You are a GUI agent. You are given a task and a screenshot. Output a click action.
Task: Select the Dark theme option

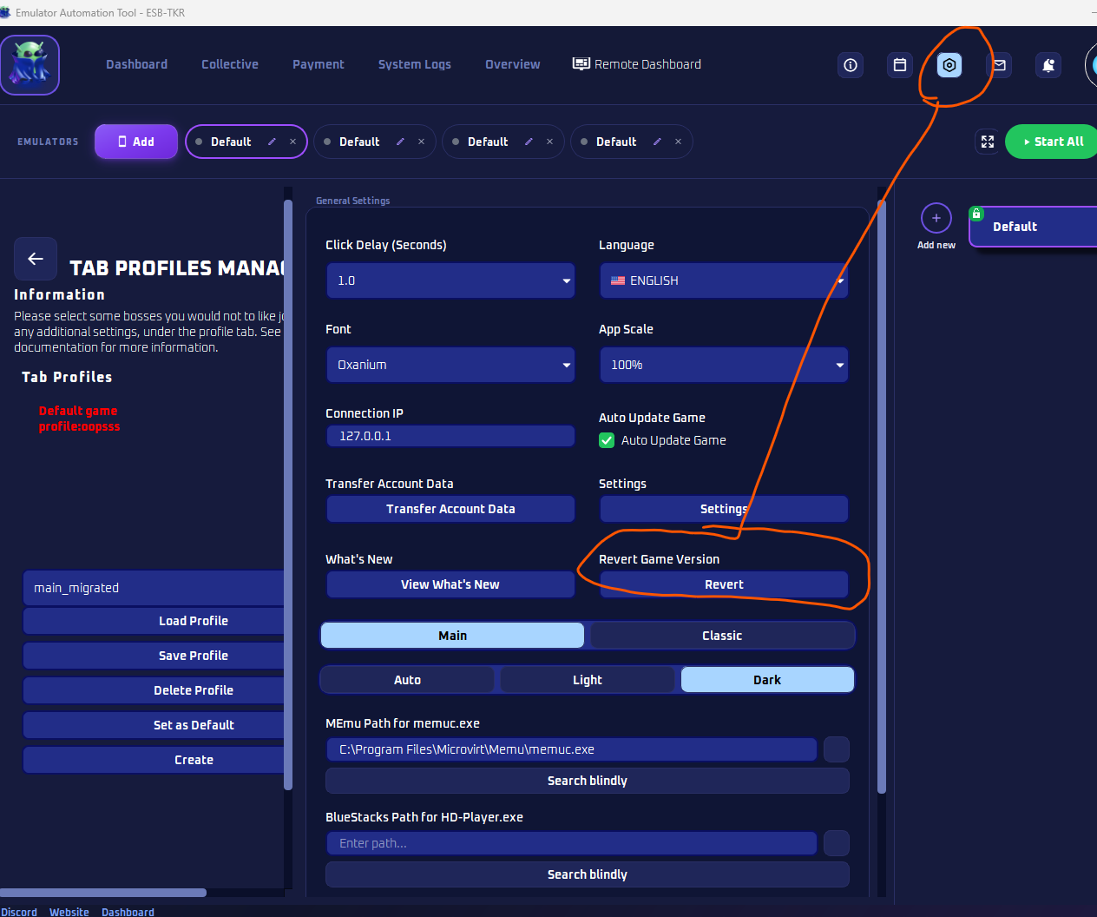767,680
